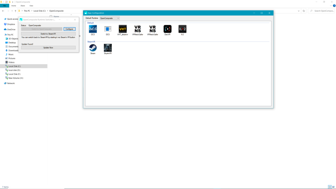Select Desktop in sidebar

pyautogui.click(x=12, y=43)
